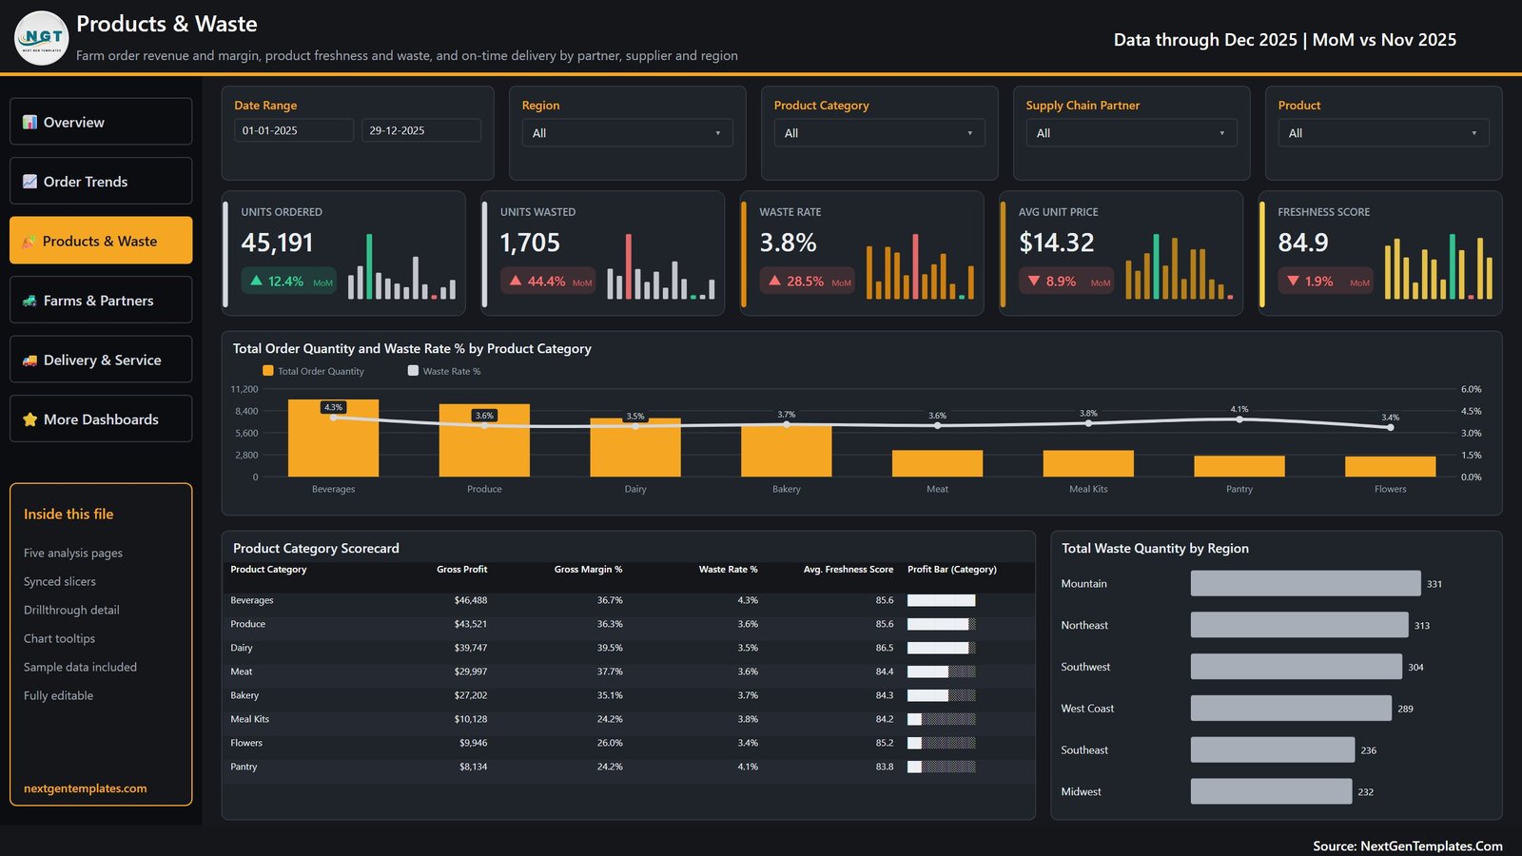This screenshot has height=856, width=1522.
Task: Select the Produce bar in chart
Action: pos(484,440)
